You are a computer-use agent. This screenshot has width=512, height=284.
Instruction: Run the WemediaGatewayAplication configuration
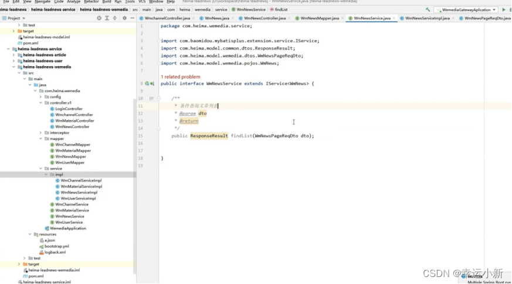pos(504,10)
